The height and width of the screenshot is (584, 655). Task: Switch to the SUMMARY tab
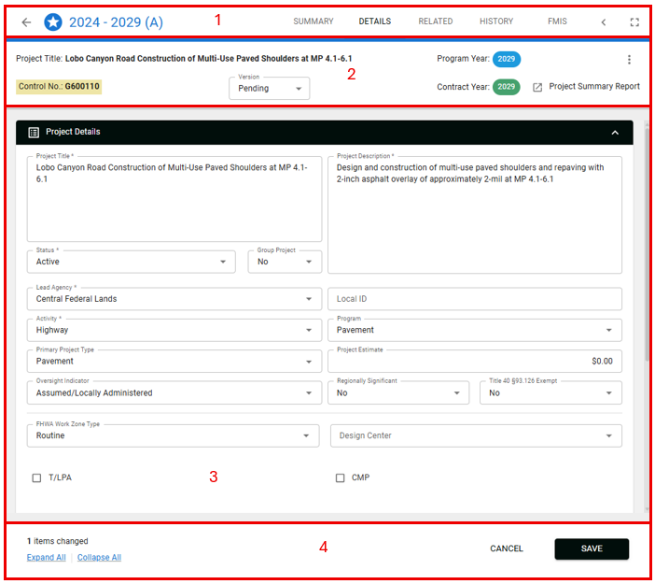click(x=314, y=21)
